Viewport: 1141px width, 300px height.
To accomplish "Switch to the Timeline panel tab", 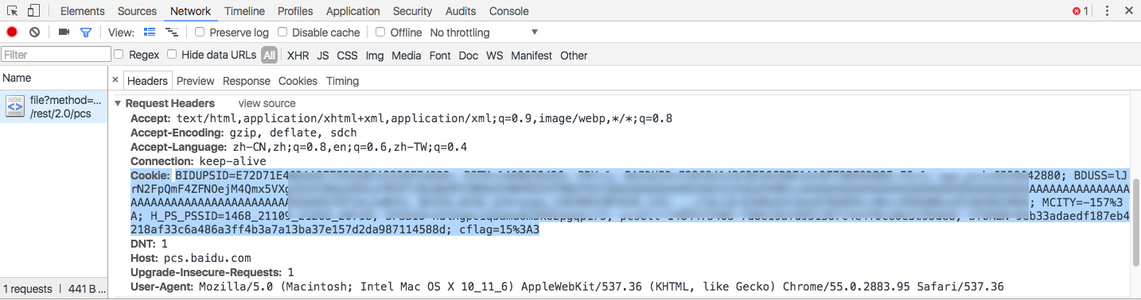I will click(244, 11).
